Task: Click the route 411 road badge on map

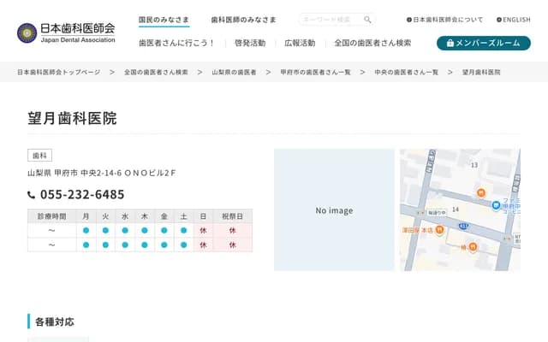Action: [x=462, y=226]
